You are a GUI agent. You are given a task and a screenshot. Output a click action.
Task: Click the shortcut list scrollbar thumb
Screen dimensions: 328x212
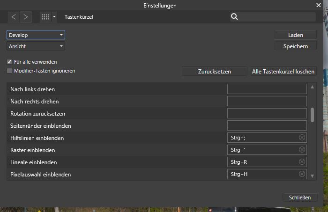pyautogui.click(x=312, y=115)
